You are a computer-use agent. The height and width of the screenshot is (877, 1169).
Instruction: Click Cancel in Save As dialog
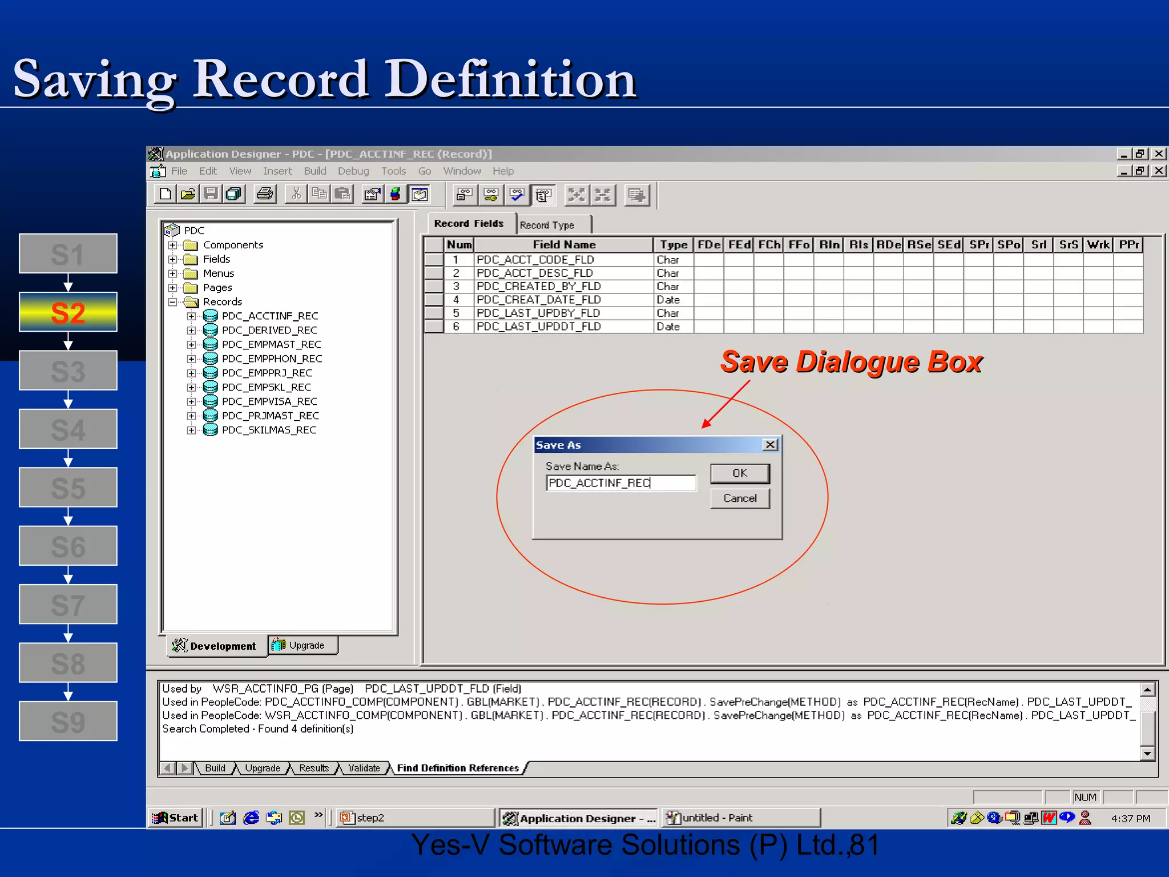(x=740, y=498)
